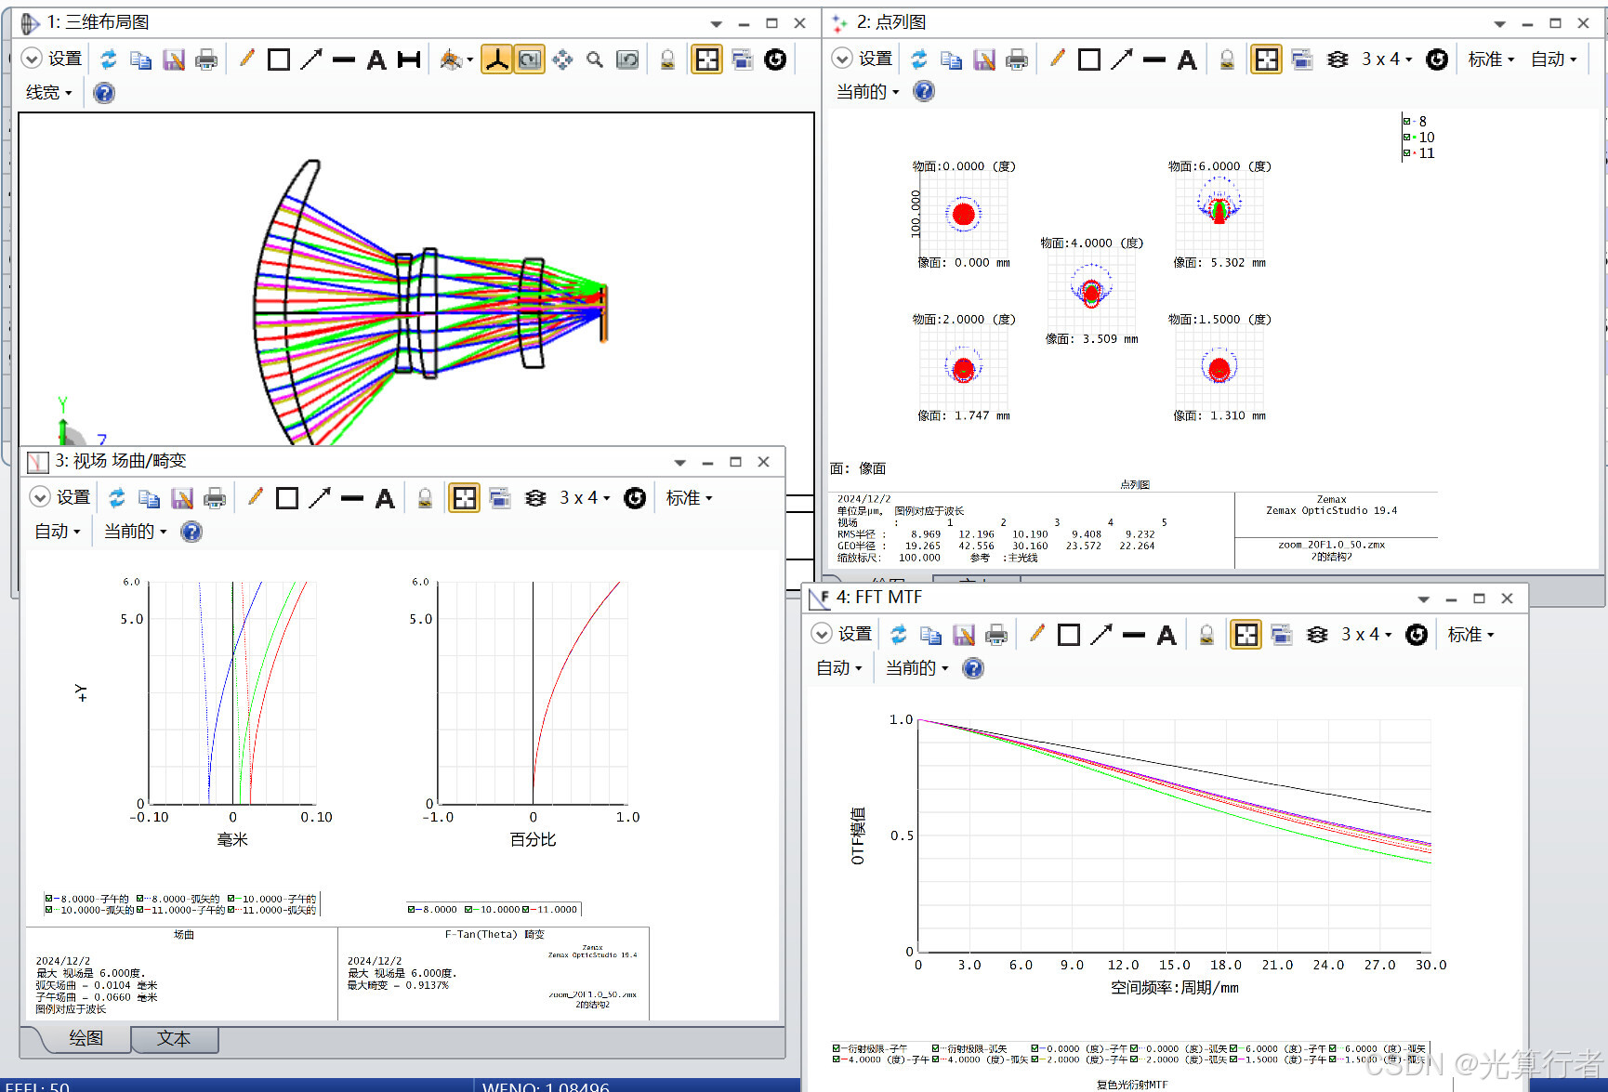Image resolution: width=1608 pixels, height=1092 pixels.
Task: Copy the field curvature plot to clipboard
Action: pyautogui.click(x=149, y=498)
